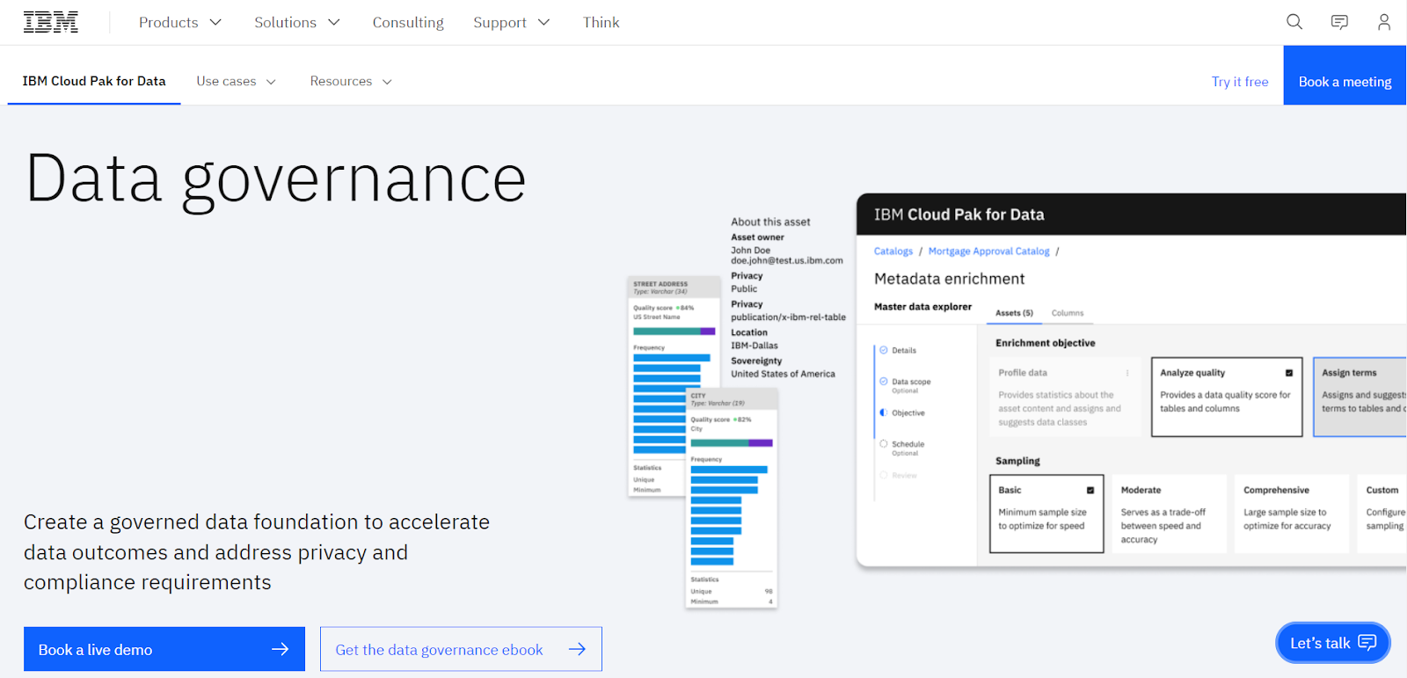Click the IBM logo
Image resolution: width=1407 pixels, height=678 pixels.
(50, 22)
